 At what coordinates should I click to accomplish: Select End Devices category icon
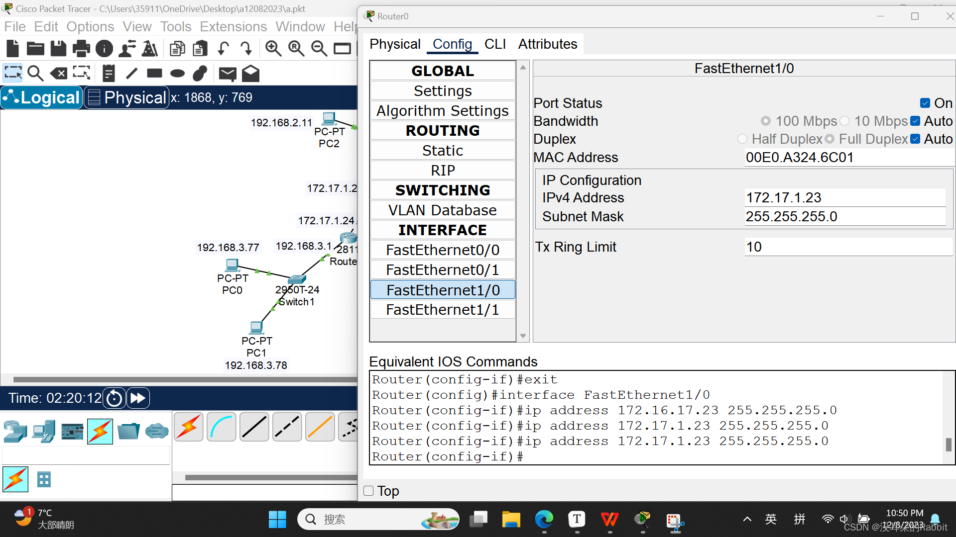pos(43,431)
